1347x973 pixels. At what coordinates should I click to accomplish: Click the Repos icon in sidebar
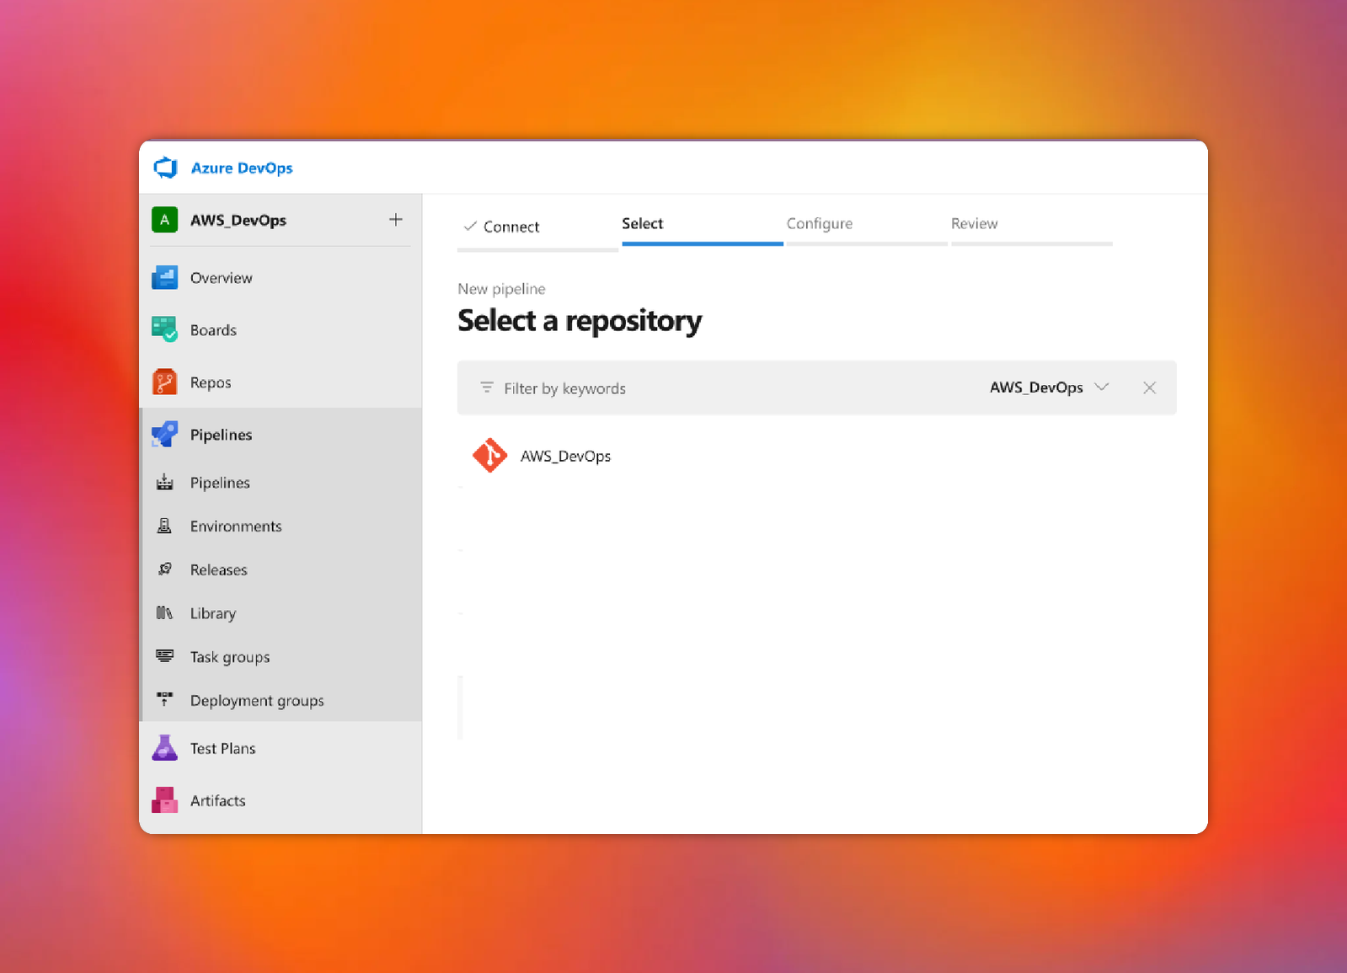coord(164,382)
